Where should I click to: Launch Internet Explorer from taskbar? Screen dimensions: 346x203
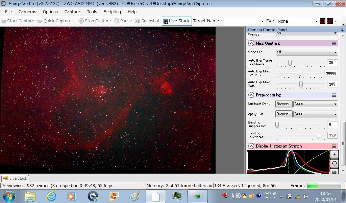pos(51,196)
